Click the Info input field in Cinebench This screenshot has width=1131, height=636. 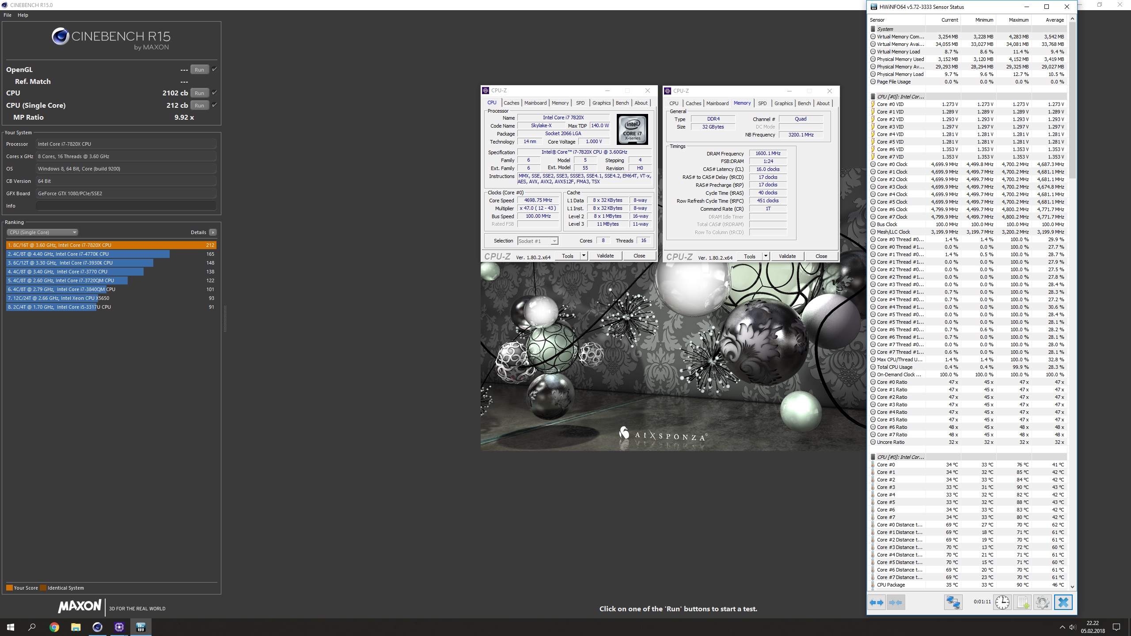[126, 206]
